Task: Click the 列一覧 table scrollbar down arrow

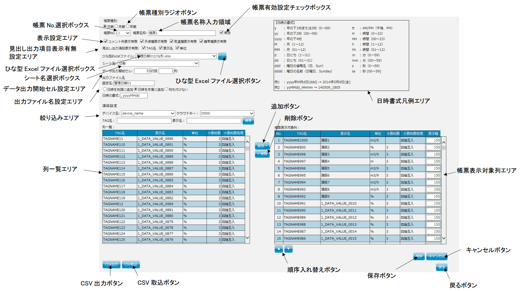Action: click(x=247, y=238)
